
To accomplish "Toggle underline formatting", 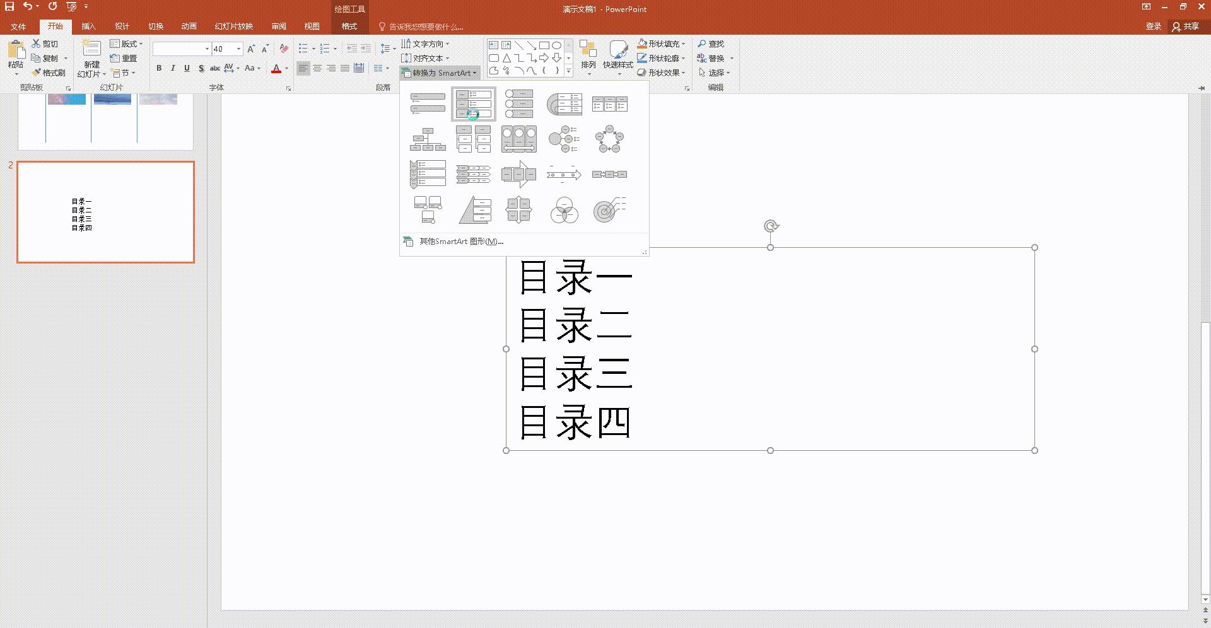I will click(187, 68).
